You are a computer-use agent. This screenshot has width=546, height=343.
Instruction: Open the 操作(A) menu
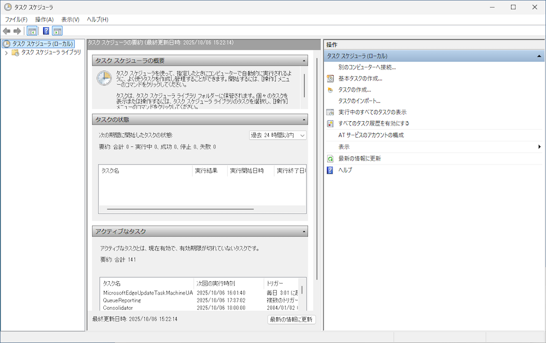tap(44, 19)
